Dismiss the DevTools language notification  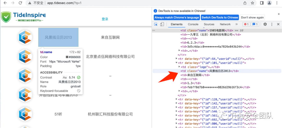click(x=279, y=14)
